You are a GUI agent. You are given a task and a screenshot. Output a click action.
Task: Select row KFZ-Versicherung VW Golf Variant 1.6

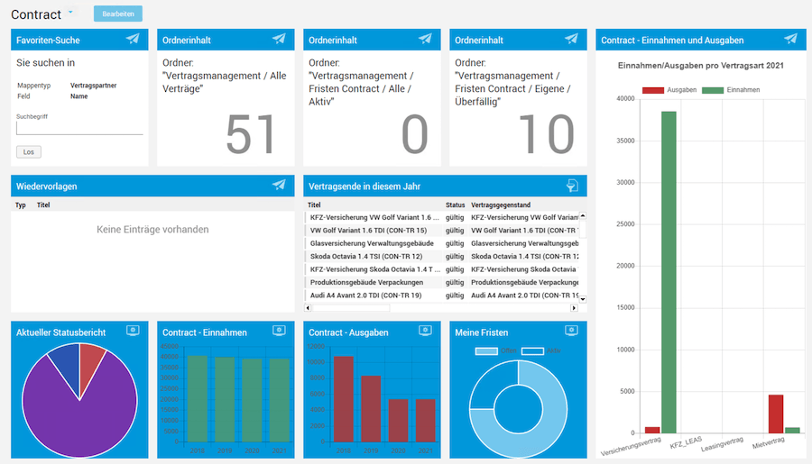coord(442,217)
